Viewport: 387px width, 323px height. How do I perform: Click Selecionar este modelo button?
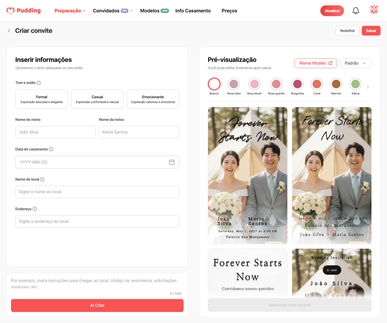coord(290,305)
